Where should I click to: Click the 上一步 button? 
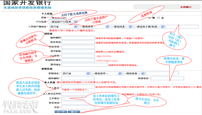[61, 112]
